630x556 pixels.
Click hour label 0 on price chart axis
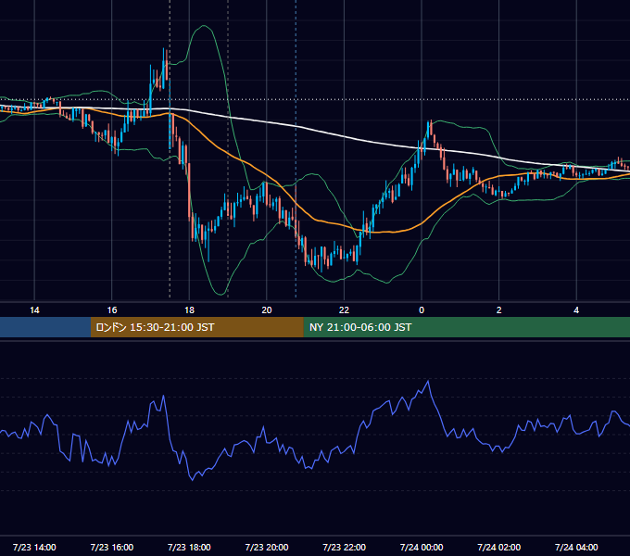[x=422, y=310]
